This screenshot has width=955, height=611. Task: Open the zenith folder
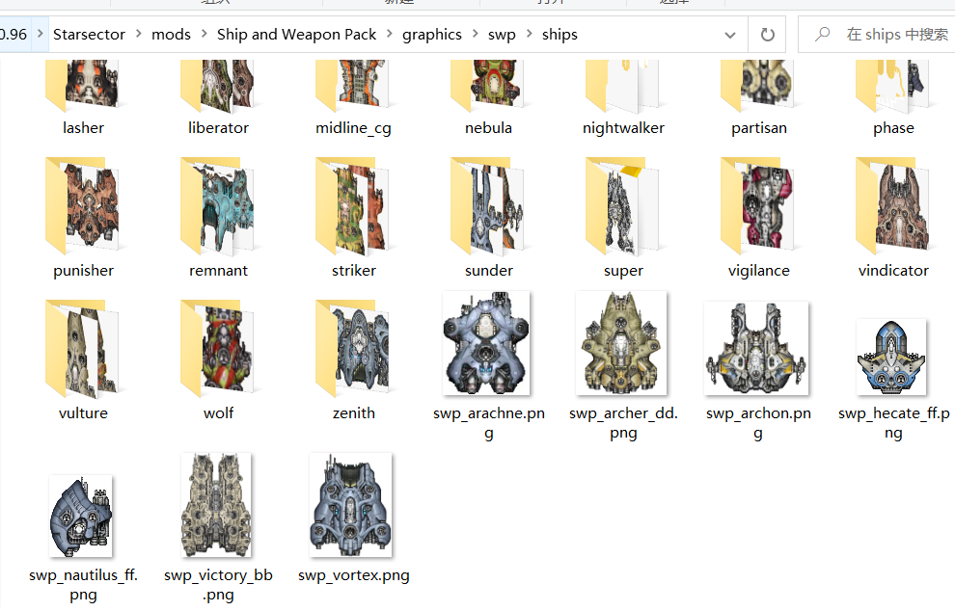pyautogui.click(x=353, y=350)
